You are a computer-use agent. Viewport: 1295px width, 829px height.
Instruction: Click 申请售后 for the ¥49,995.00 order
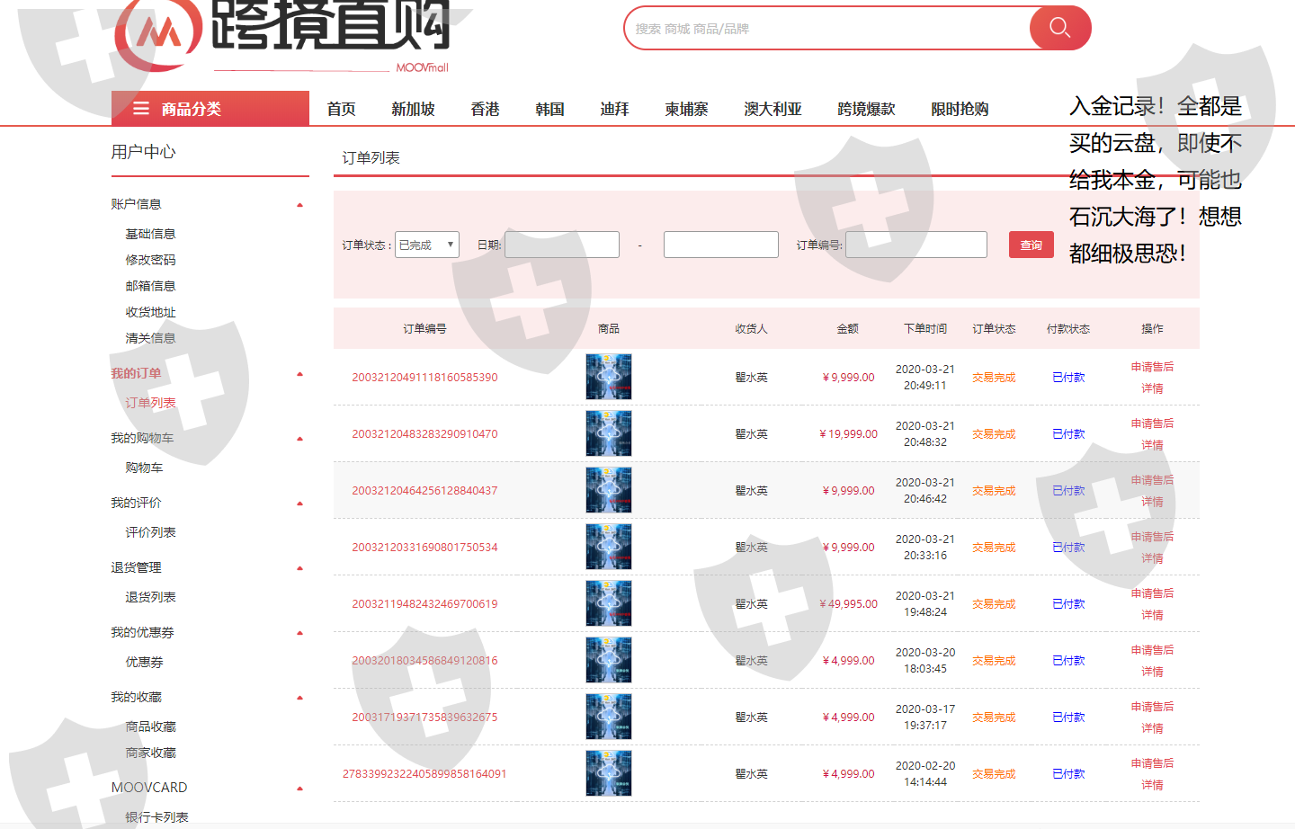pyautogui.click(x=1152, y=593)
